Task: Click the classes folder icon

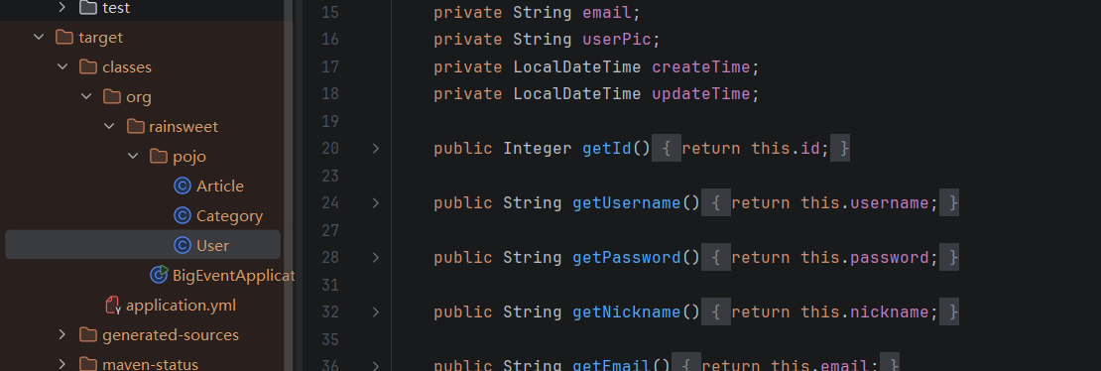Action: (87, 66)
